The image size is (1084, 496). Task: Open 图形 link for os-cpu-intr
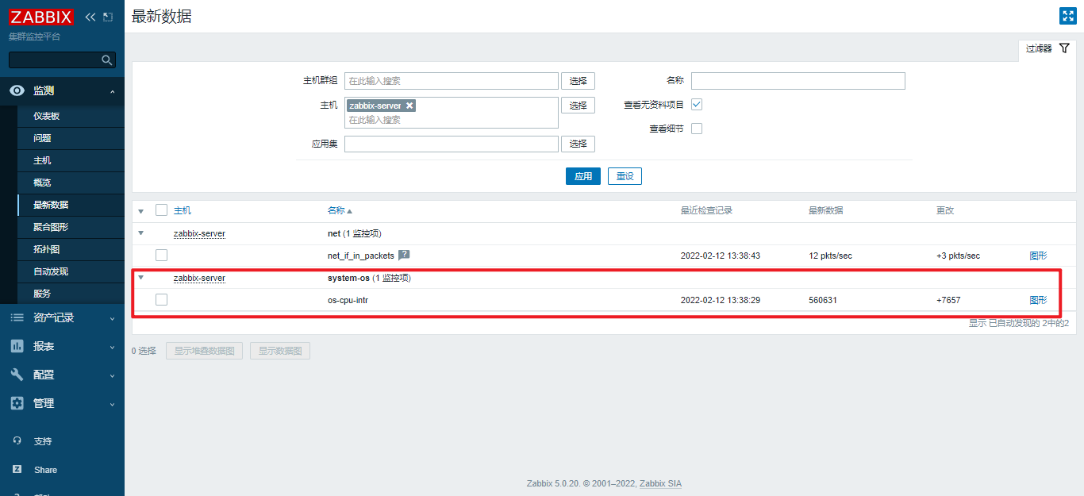[x=1038, y=300]
